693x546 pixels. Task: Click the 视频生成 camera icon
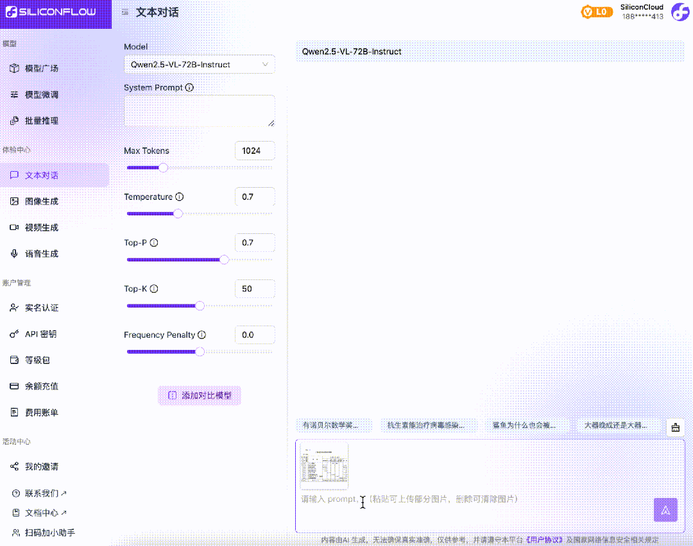click(14, 227)
